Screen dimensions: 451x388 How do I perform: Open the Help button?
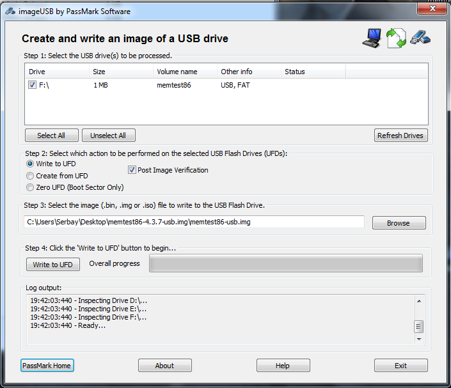283,365
